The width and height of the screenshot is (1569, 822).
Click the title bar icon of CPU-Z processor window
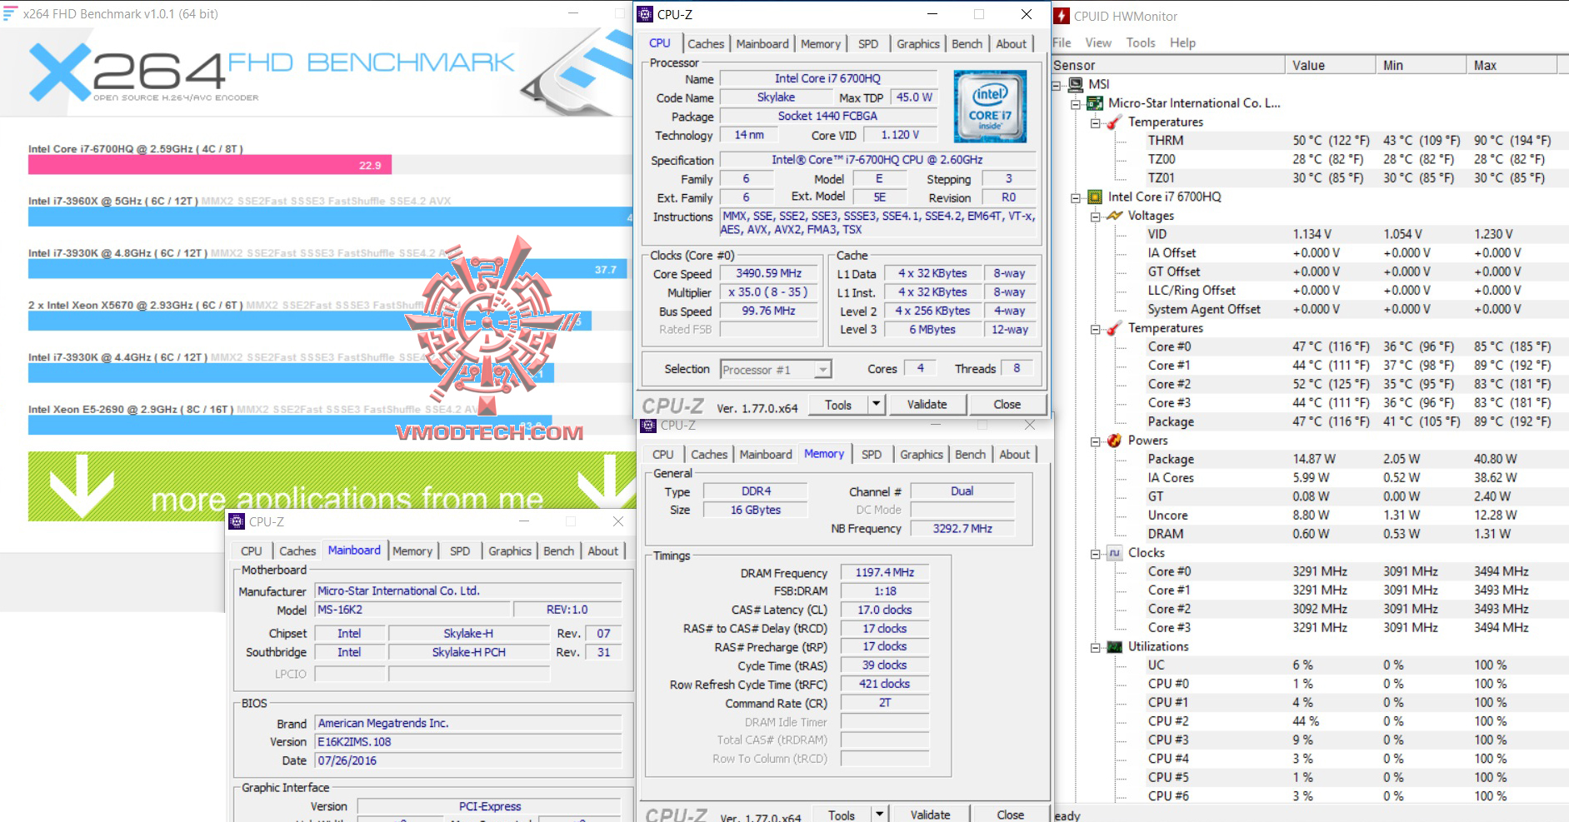(646, 14)
